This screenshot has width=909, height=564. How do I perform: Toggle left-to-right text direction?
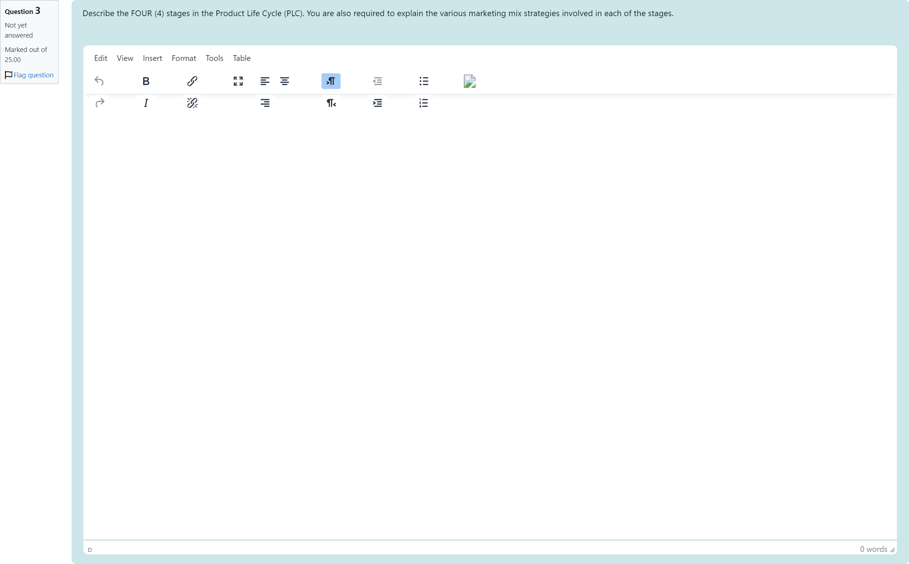[x=331, y=81]
